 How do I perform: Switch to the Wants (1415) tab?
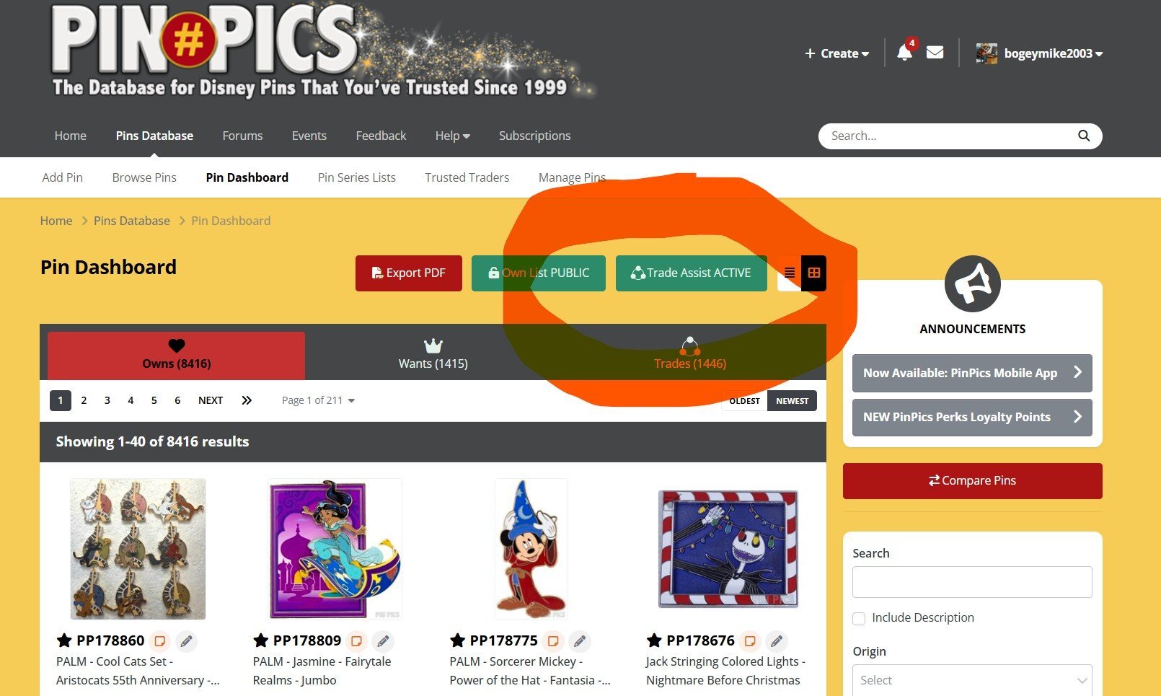pos(433,353)
